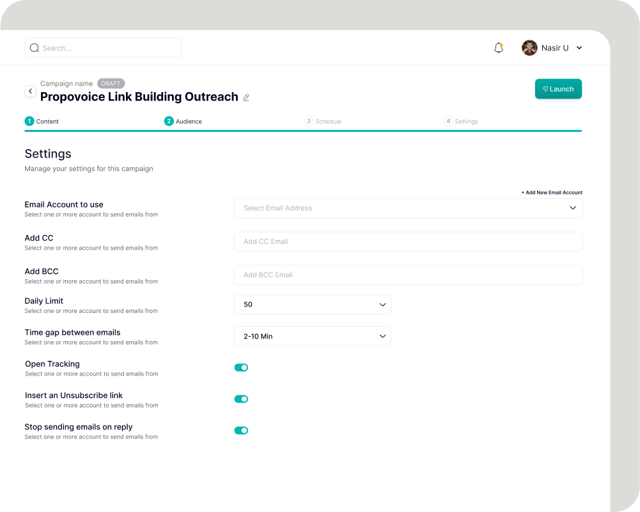The image size is (640, 512).
Task: Disable the Open Tracking toggle
Action: point(241,367)
